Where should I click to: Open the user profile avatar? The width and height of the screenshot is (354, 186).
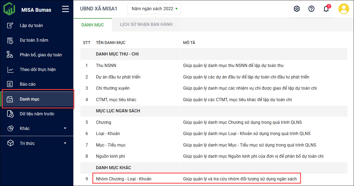pos(344,9)
